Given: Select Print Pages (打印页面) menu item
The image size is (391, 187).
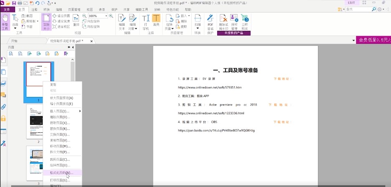Looking at the screenshot, I should [x=62, y=180].
